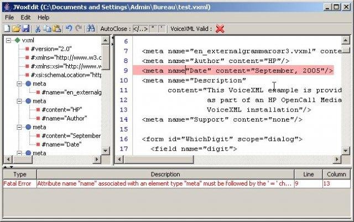Toggle AutoClose single quote button
The image size is (354, 222).
(x=162, y=29)
